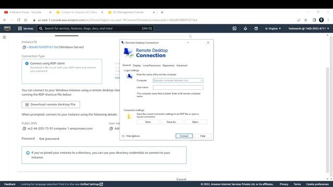Open the Terms footer link
Viewport: 333px width, 187px height.
[x=297, y=184]
